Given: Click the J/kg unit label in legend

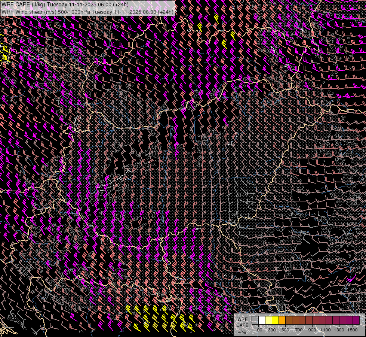Looking at the screenshot, I should [242, 331].
